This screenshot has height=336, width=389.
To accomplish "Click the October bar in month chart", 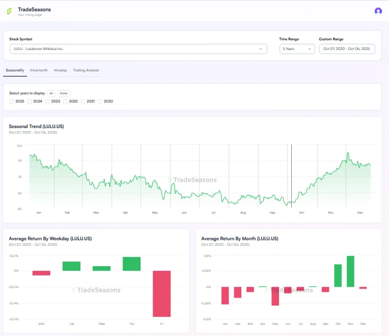I will pyautogui.click(x=338, y=276).
